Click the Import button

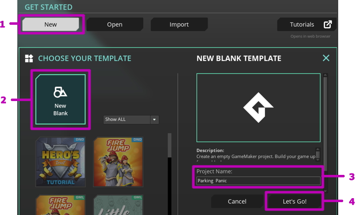179,24
